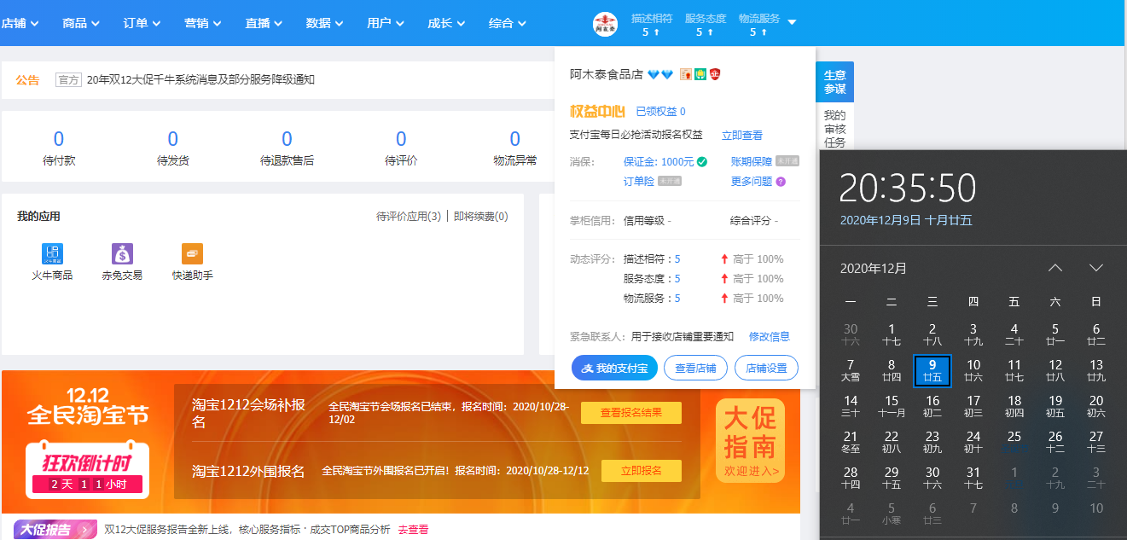The width and height of the screenshot is (1127, 540).
Task: Expand the 用户 menu
Action: click(386, 23)
